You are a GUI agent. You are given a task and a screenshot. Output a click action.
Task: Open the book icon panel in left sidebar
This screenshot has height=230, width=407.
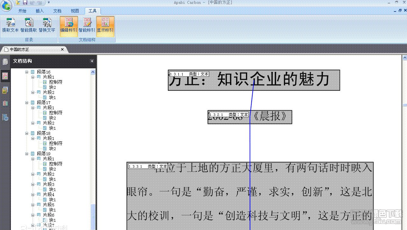point(5,103)
